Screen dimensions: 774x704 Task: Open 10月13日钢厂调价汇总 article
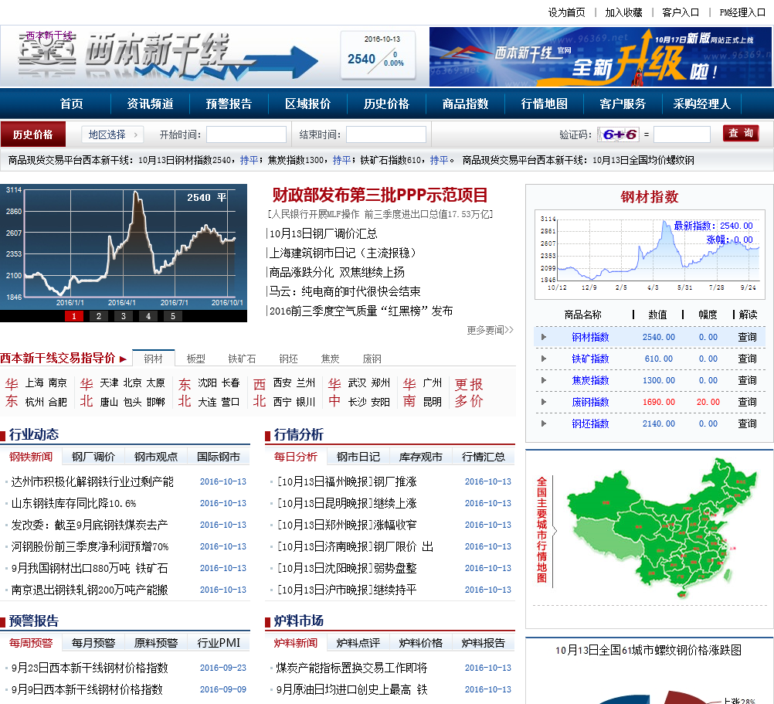pos(324,233)
